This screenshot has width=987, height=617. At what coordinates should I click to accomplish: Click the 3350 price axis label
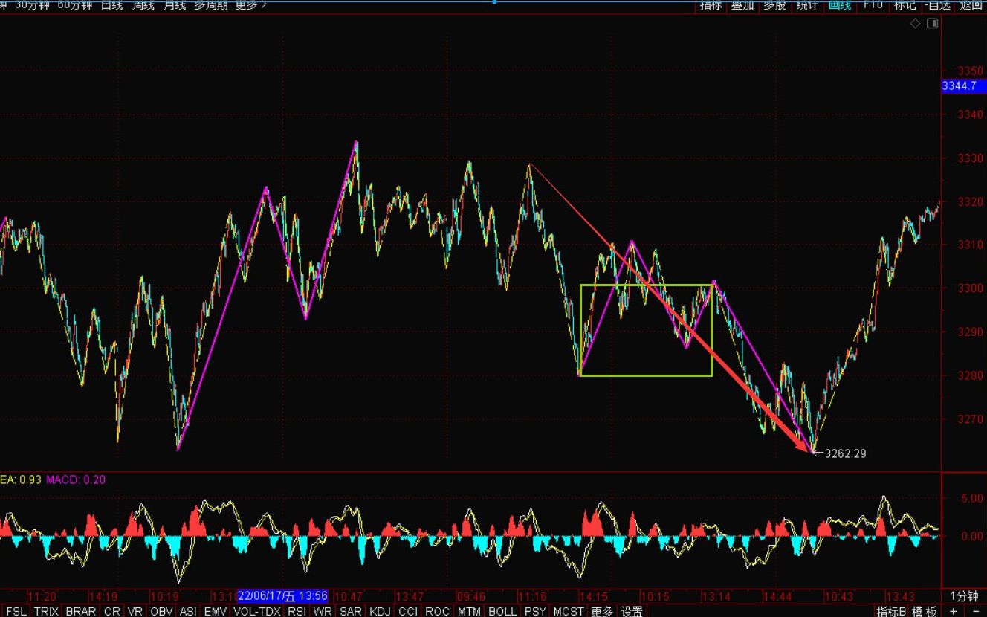pyautogui.click(x=971, y=71)
